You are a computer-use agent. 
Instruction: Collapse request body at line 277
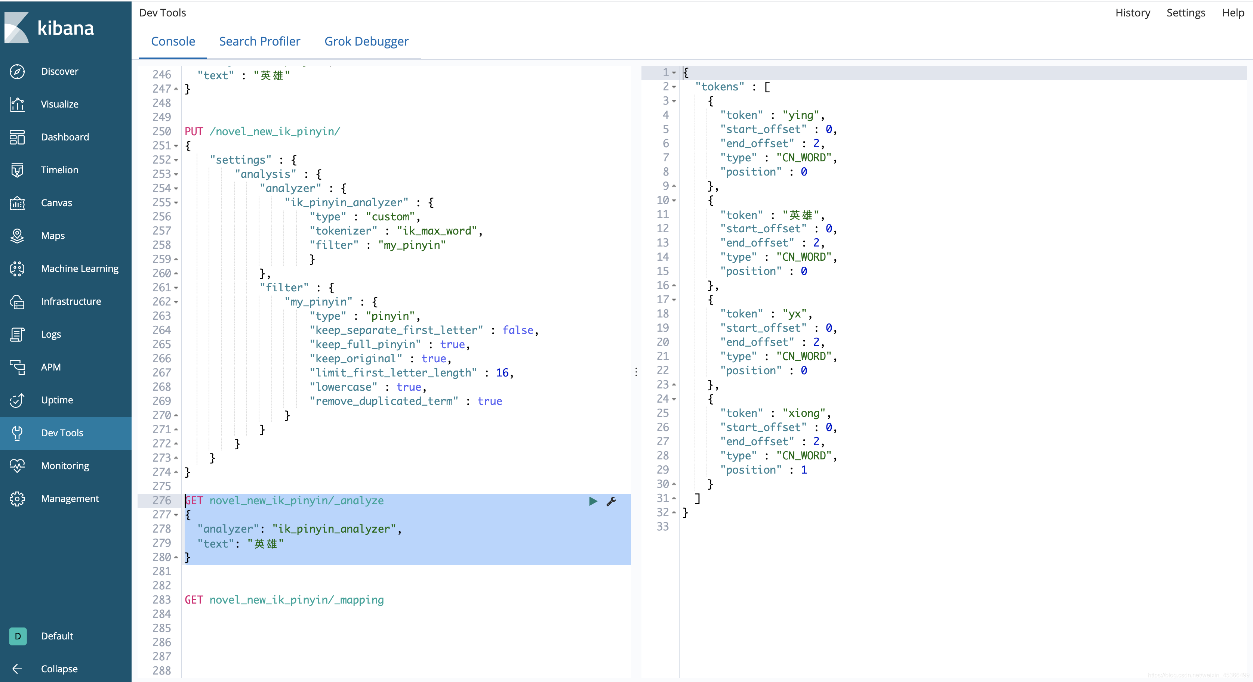click(x=176, y=515)
